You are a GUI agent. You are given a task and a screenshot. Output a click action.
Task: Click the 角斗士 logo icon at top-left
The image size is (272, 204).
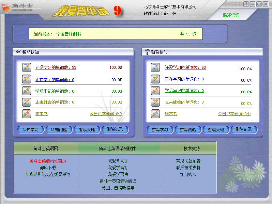point(5,7)
